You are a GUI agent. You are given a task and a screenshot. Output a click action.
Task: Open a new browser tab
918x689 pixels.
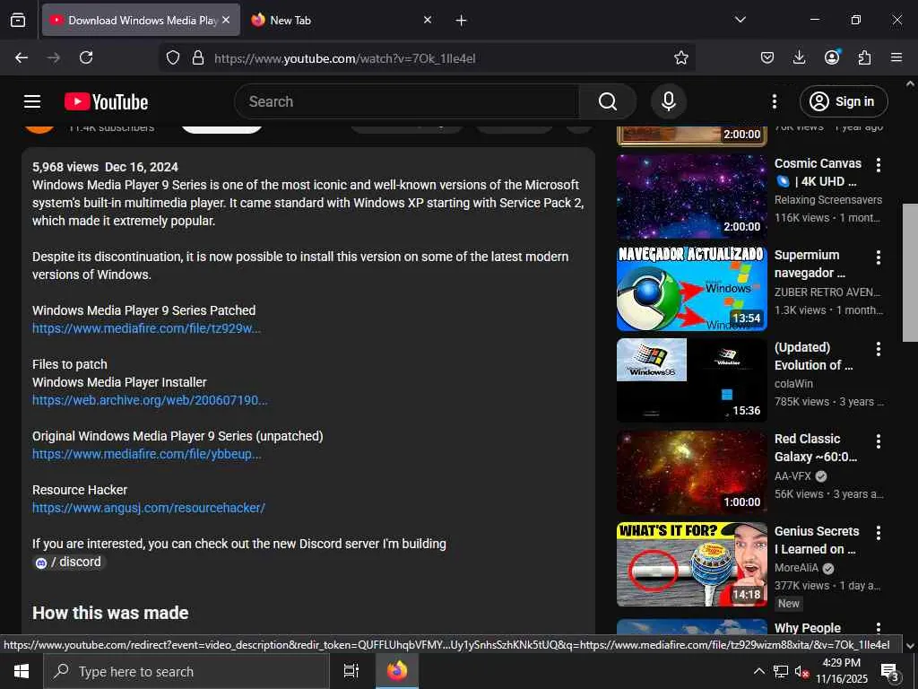point(462,21)
